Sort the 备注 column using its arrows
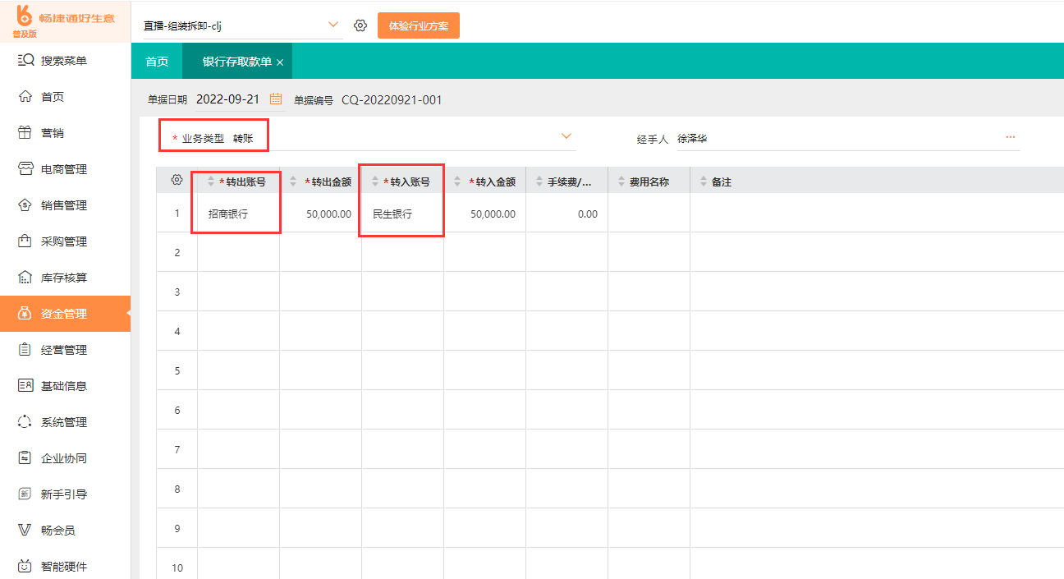This screenshot has height=579, width=1064. (704, 182)
